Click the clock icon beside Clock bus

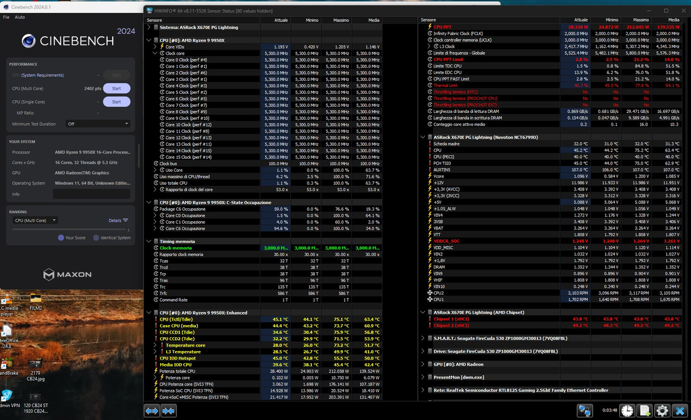tap(155, 164)
